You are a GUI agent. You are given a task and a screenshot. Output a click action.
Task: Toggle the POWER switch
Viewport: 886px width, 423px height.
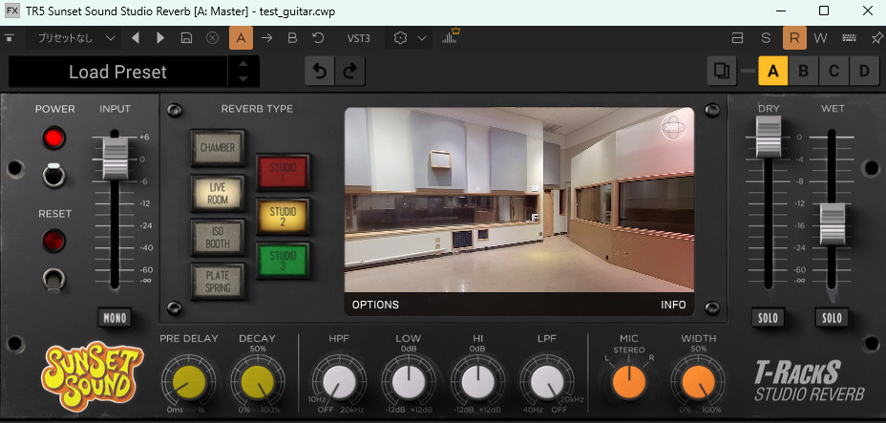(x=54, y=176)
